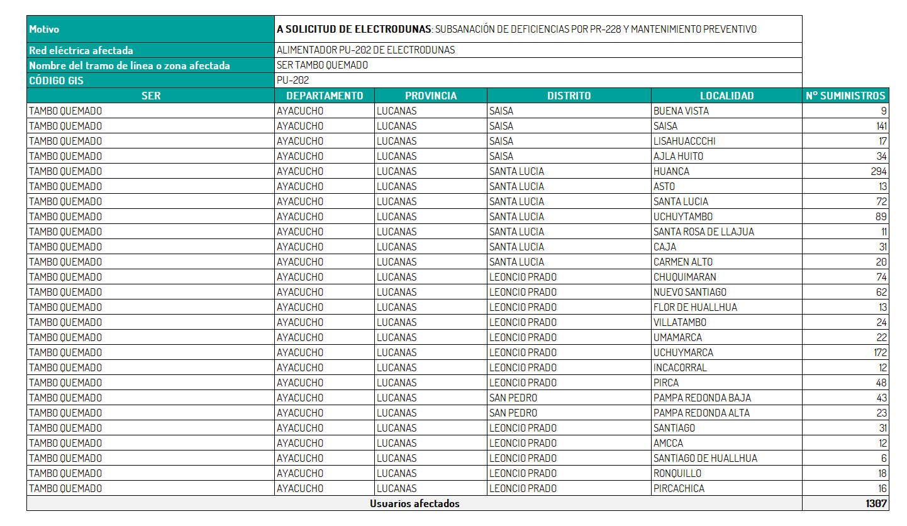Select the LOCALIDAD column header
Image resolution: width=907 pixels, height=526 pixels.
coord(727,96)
